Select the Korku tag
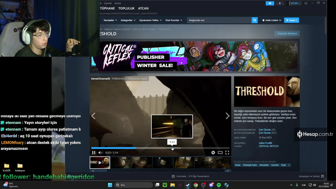The height and width of the screenshot is (189, 336). 238,165
